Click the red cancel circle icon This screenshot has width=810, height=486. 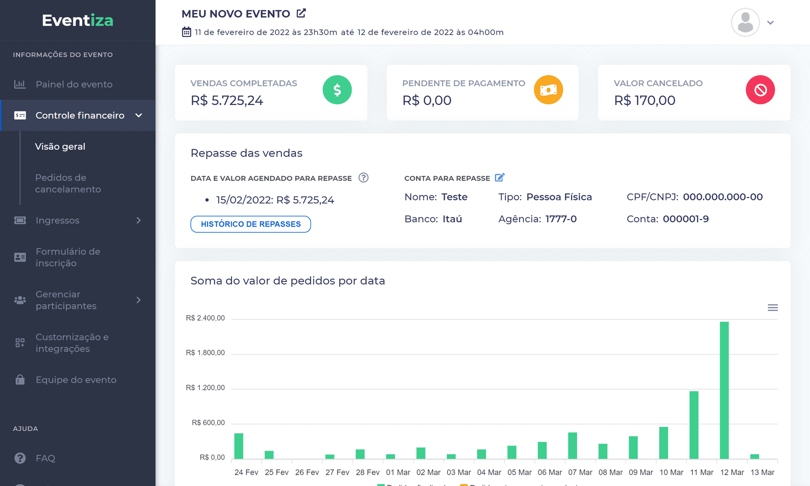760,90
